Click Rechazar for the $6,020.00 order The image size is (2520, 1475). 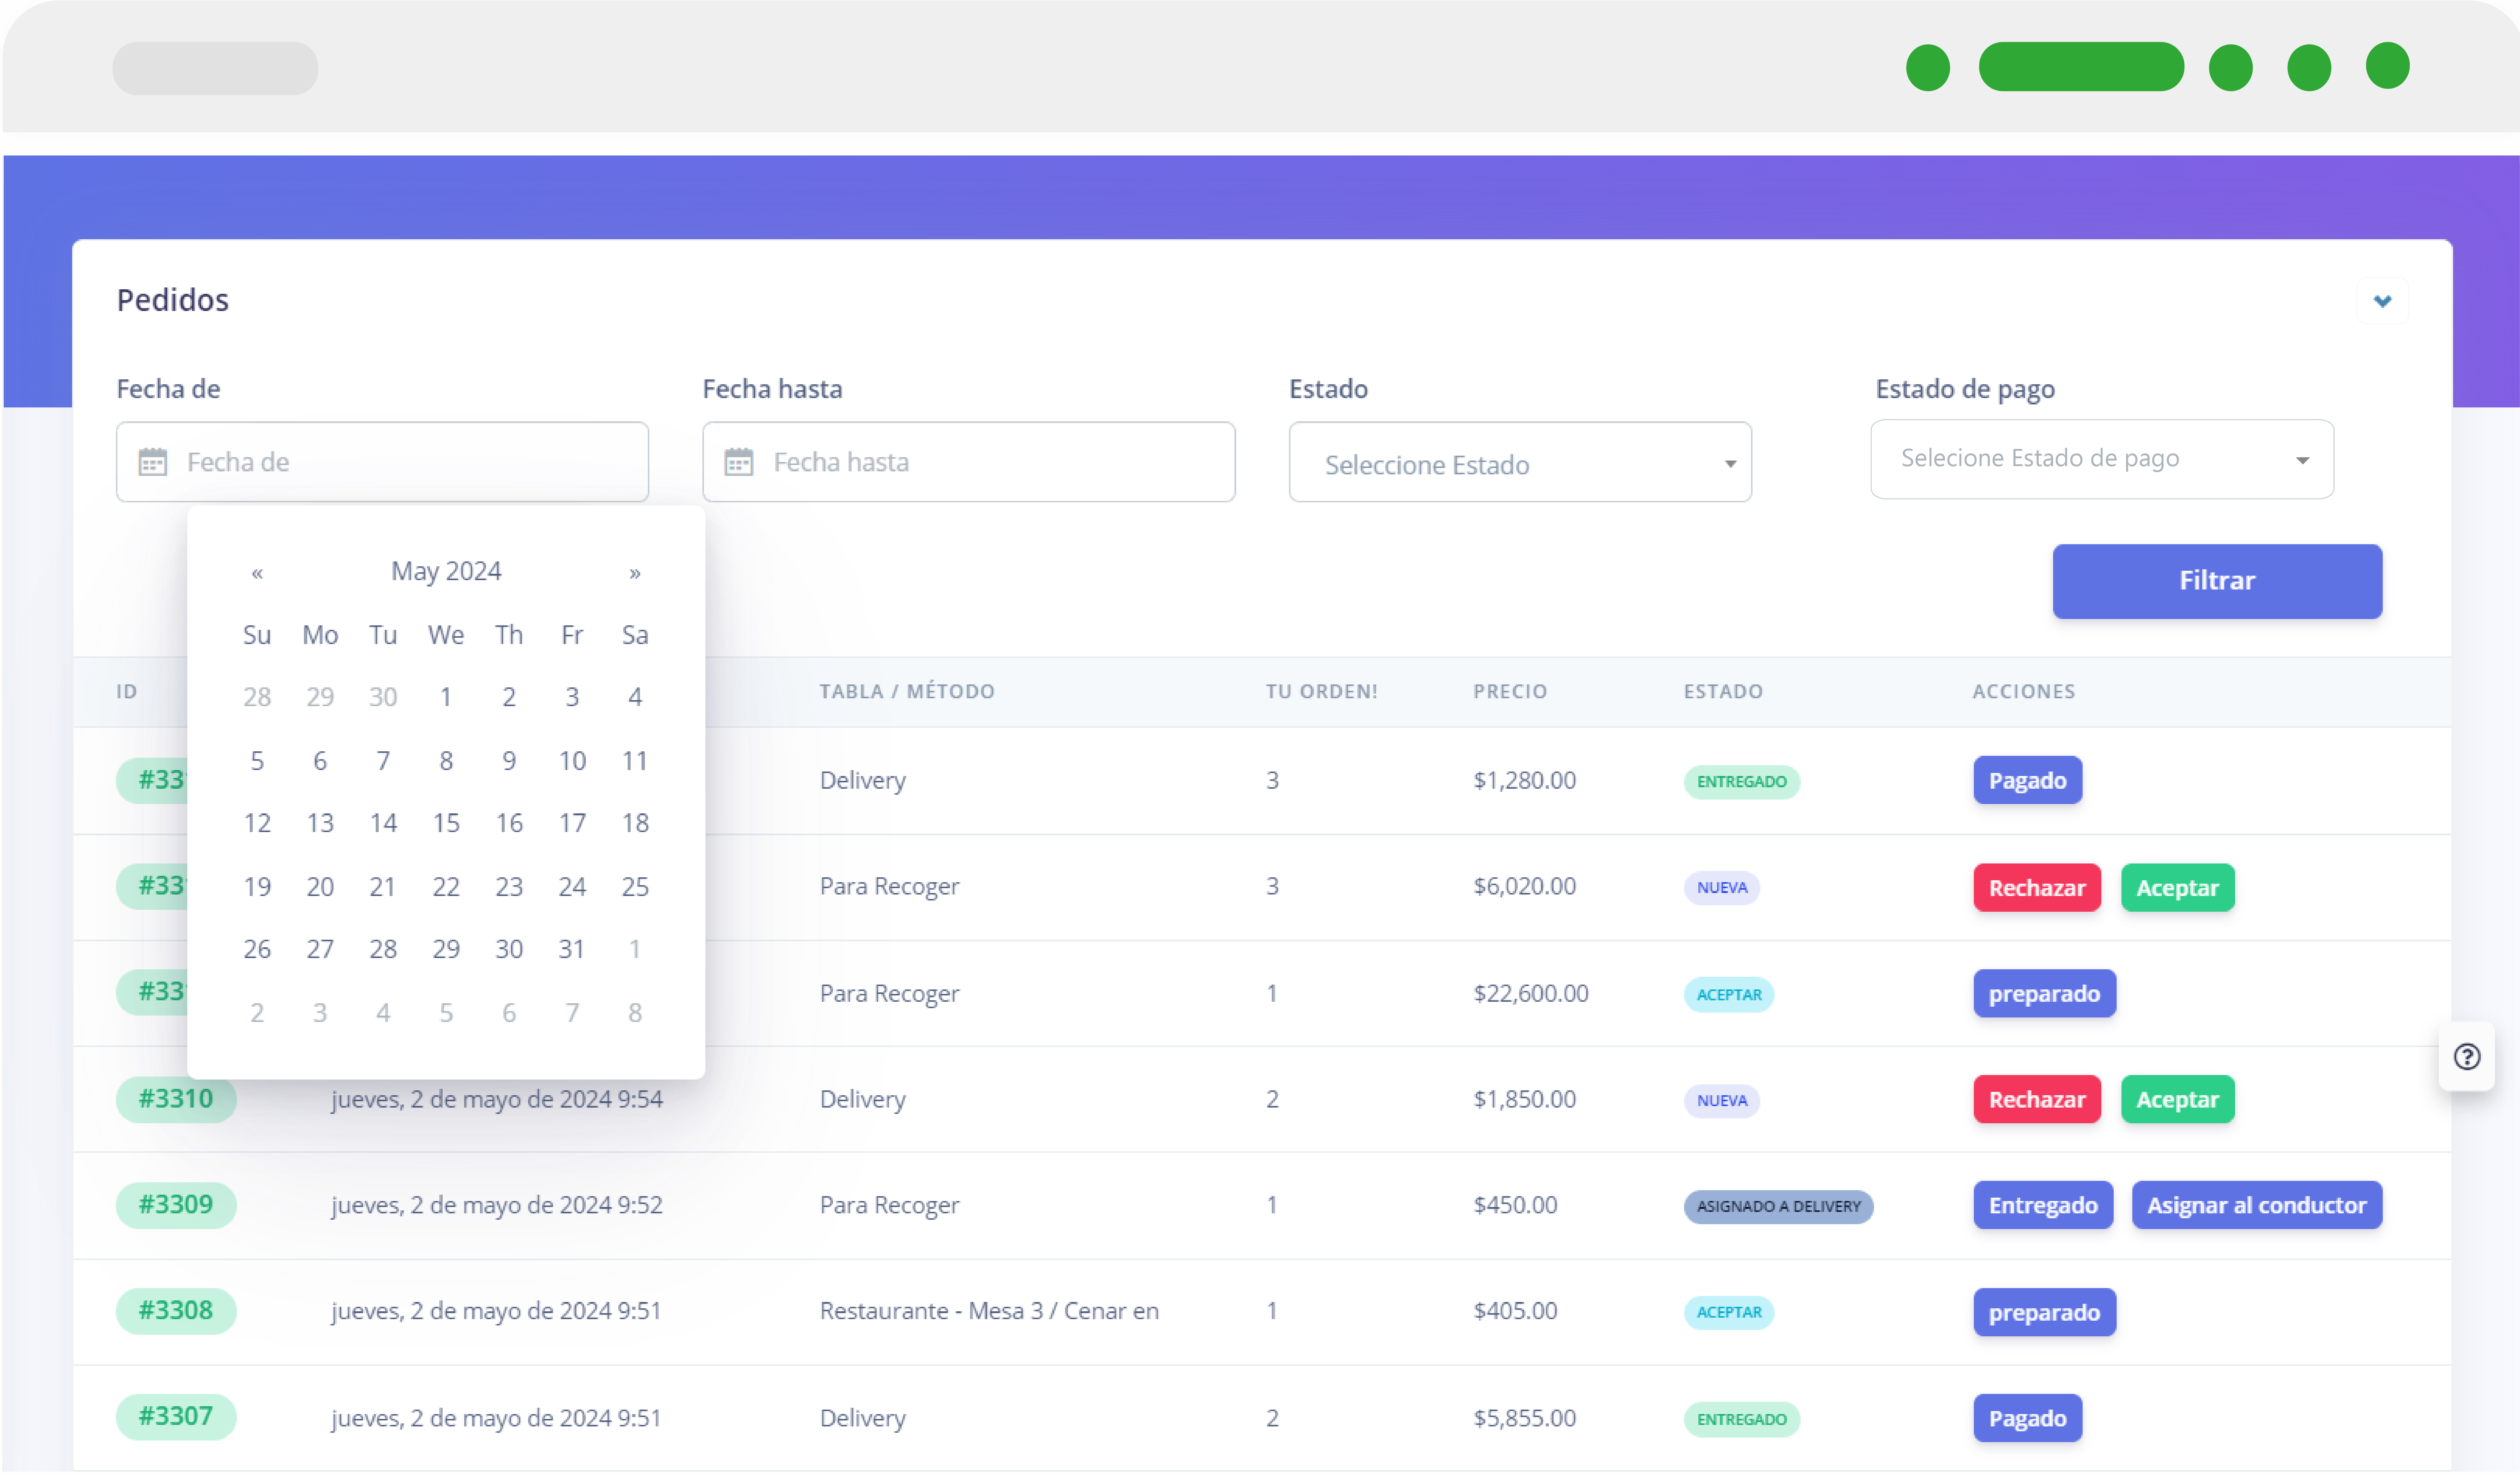pos(2037,888)
